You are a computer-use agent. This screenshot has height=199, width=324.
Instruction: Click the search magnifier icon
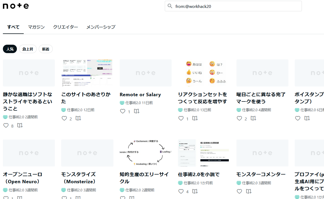(x=170, y=6)
